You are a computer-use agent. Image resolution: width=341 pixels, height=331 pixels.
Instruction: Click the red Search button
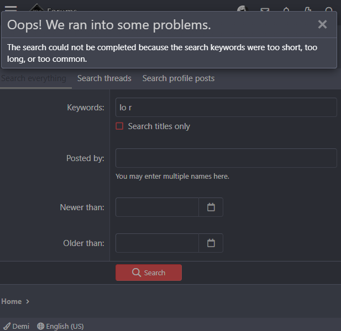coord(149,273)
